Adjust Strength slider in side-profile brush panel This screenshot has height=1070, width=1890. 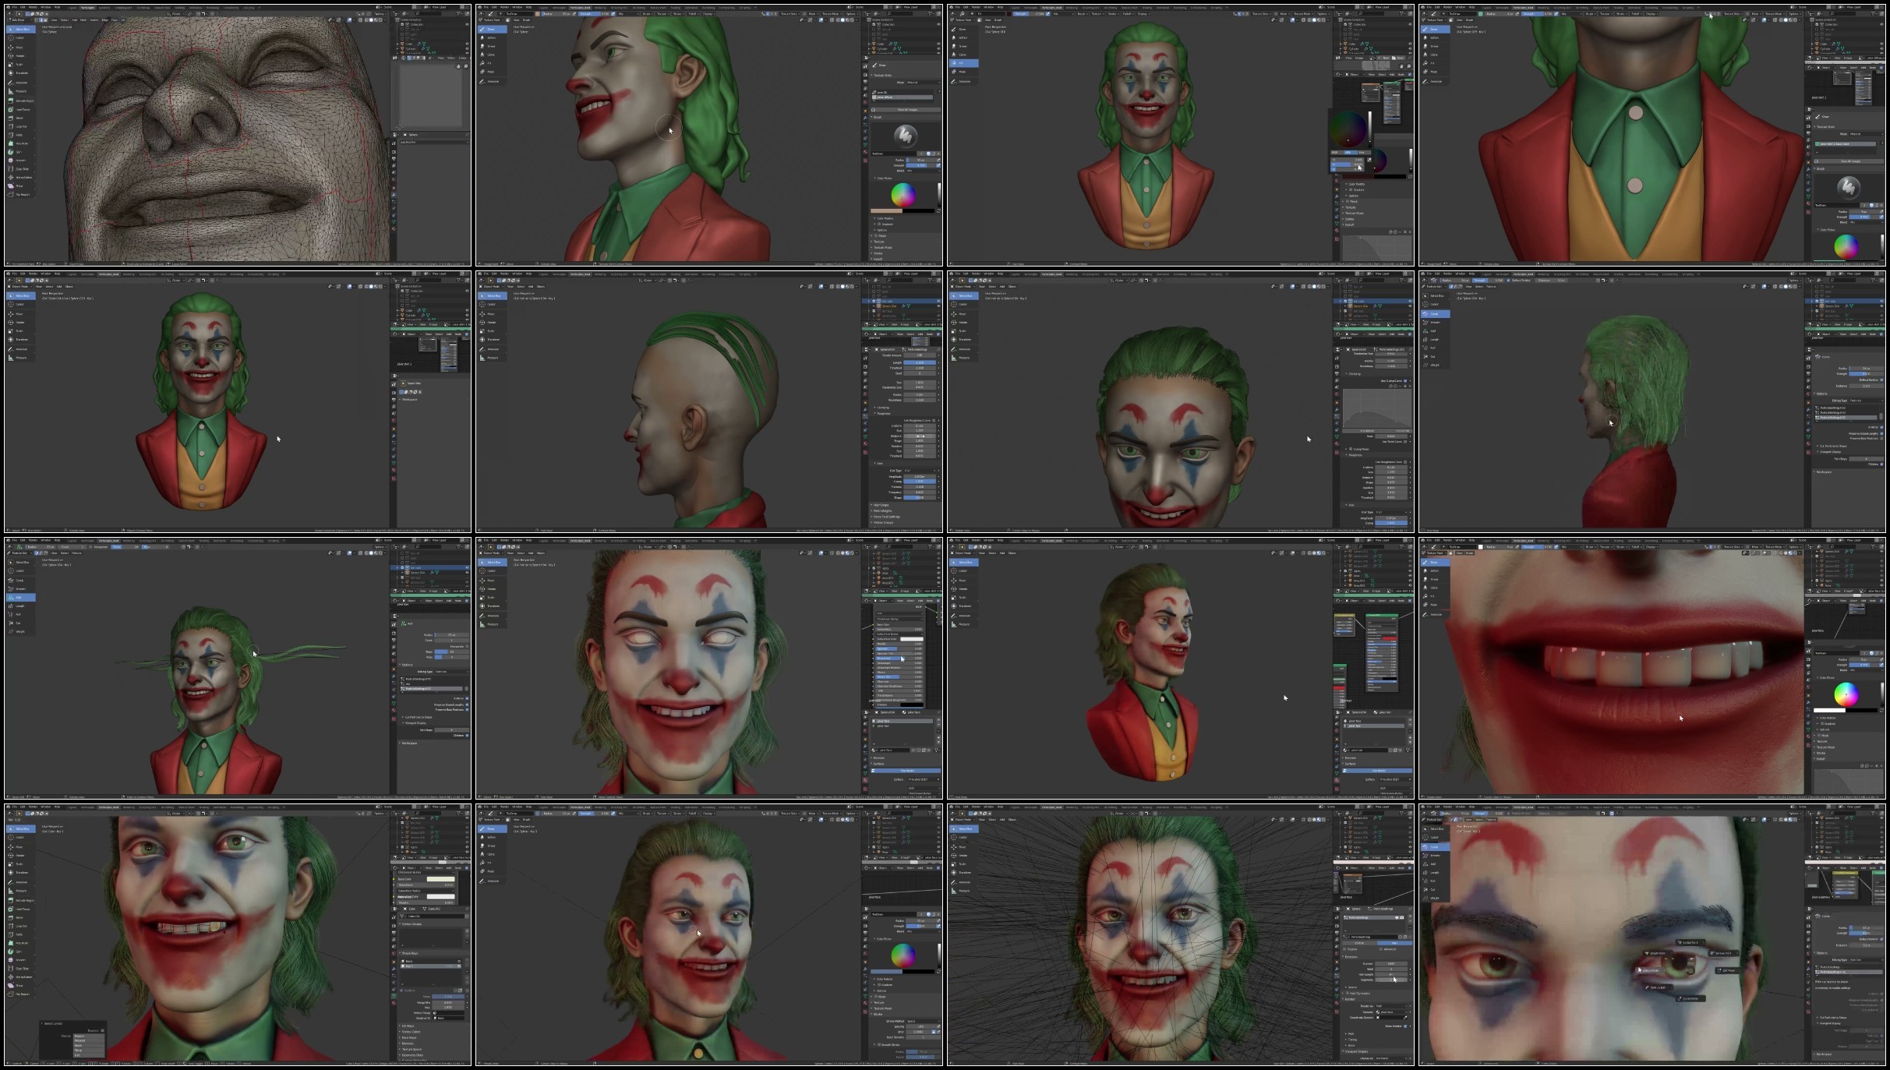click(920, 165)
